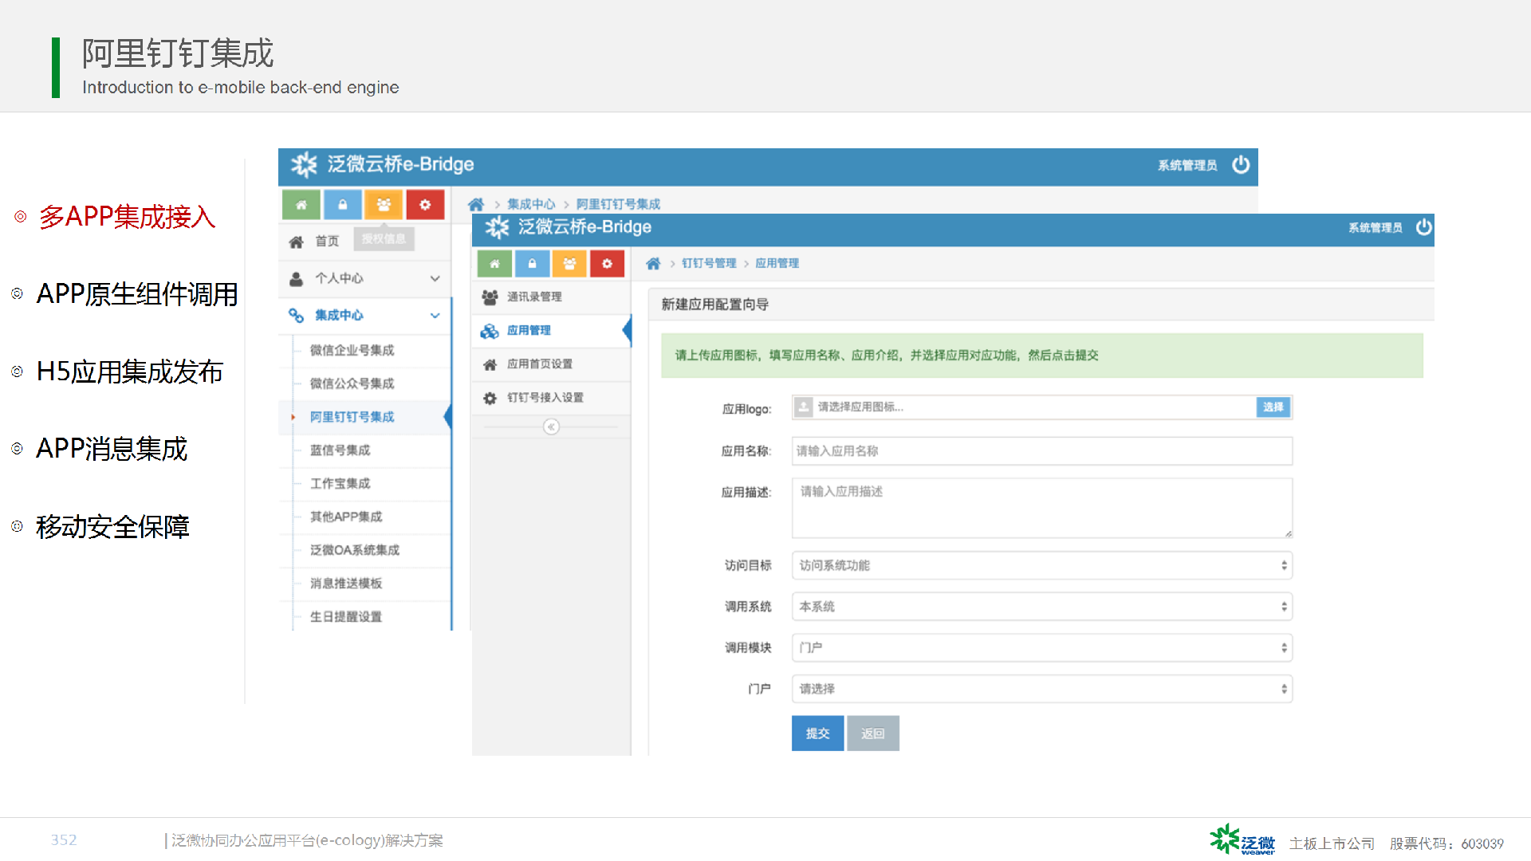Click blue lock button in back window toolbar
The image size is (1531, 861).
343,205
